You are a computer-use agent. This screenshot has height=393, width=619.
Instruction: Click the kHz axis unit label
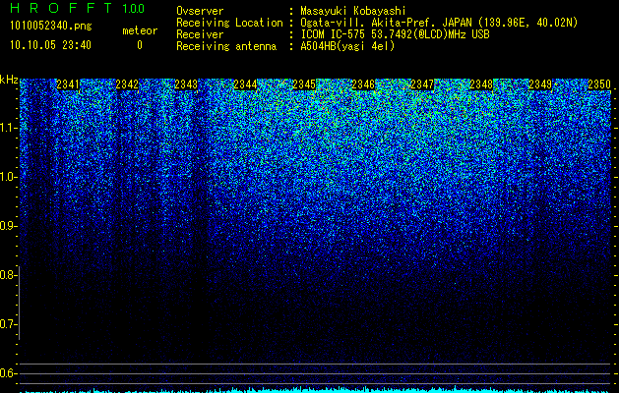(9, 80)
